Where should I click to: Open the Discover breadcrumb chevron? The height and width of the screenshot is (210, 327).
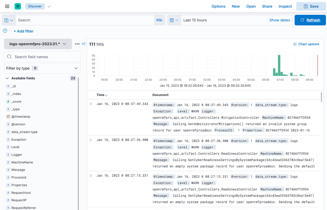point(49,6)
